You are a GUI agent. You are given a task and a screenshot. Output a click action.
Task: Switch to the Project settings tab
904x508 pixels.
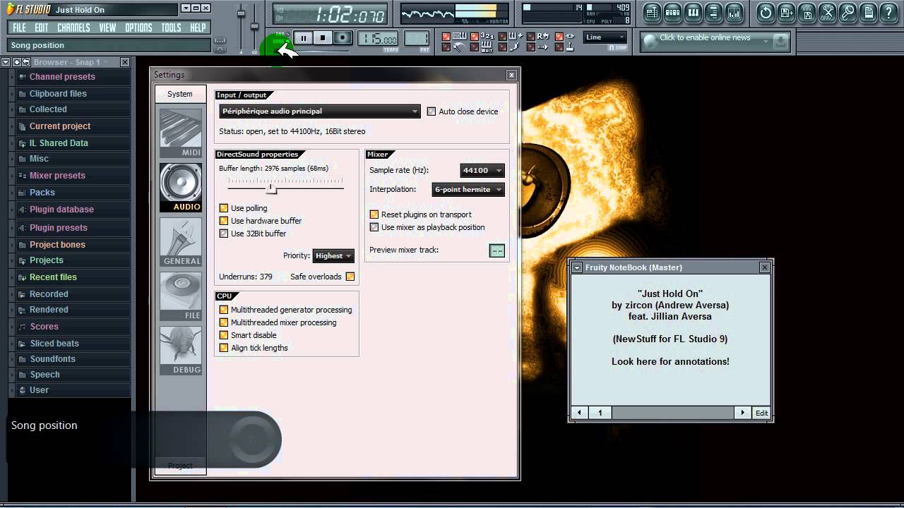point(180,466)
